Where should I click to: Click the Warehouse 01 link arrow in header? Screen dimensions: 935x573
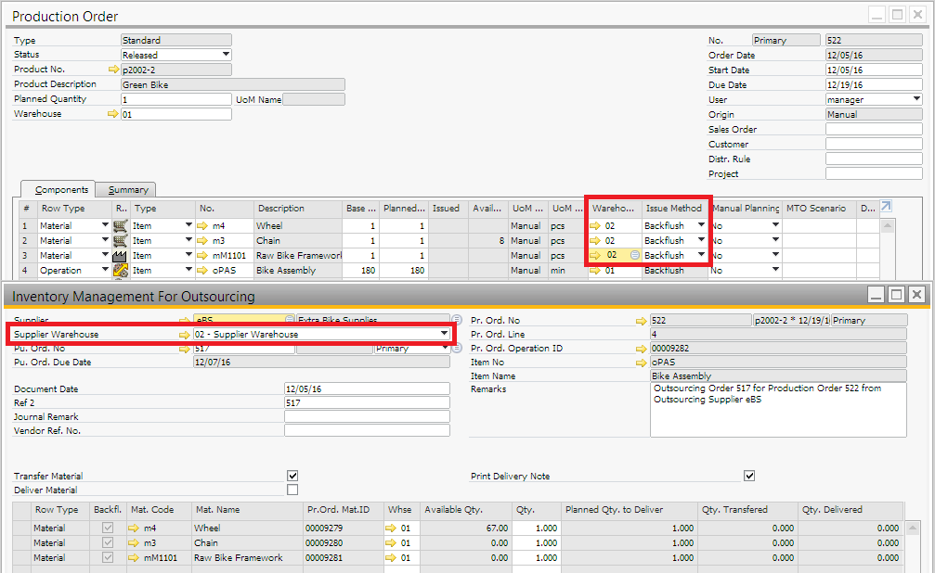click(x=113, y=114)
